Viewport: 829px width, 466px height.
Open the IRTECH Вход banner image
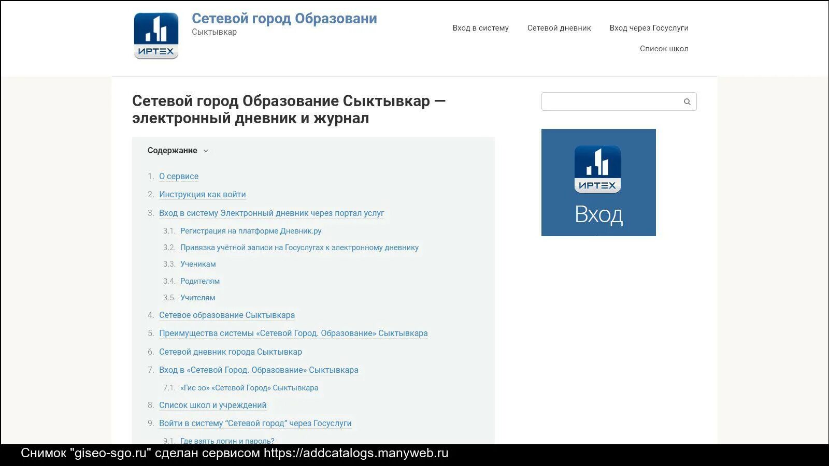[x=598, y=182]
